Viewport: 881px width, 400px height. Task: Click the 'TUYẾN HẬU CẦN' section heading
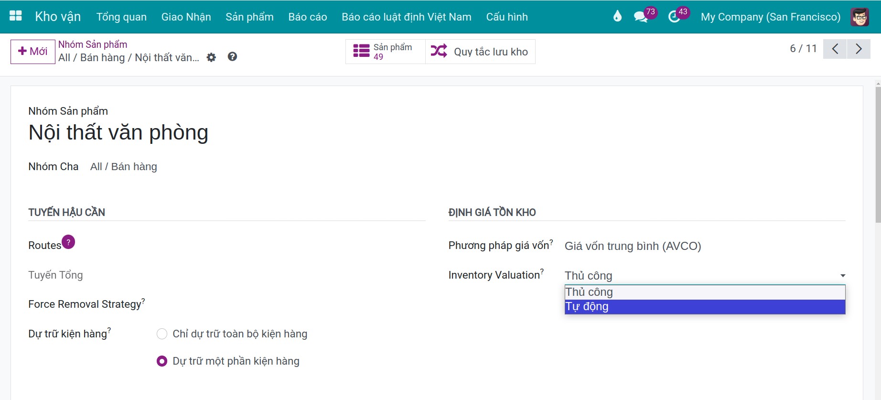click(67, 212)
